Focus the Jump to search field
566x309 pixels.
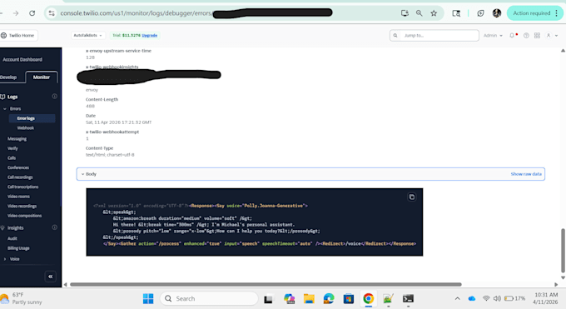tap(434, 36)
